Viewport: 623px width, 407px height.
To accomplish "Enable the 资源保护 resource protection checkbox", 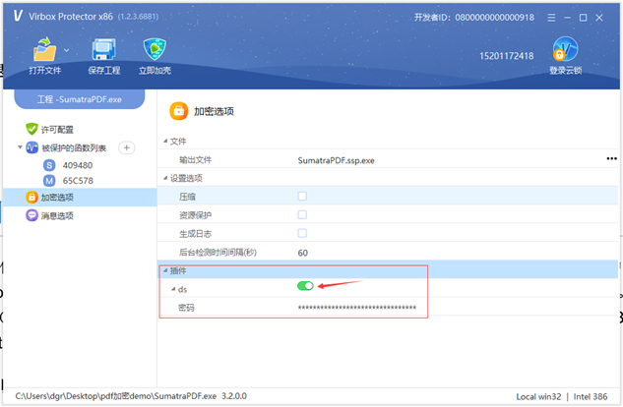I will tap(302, 214).
